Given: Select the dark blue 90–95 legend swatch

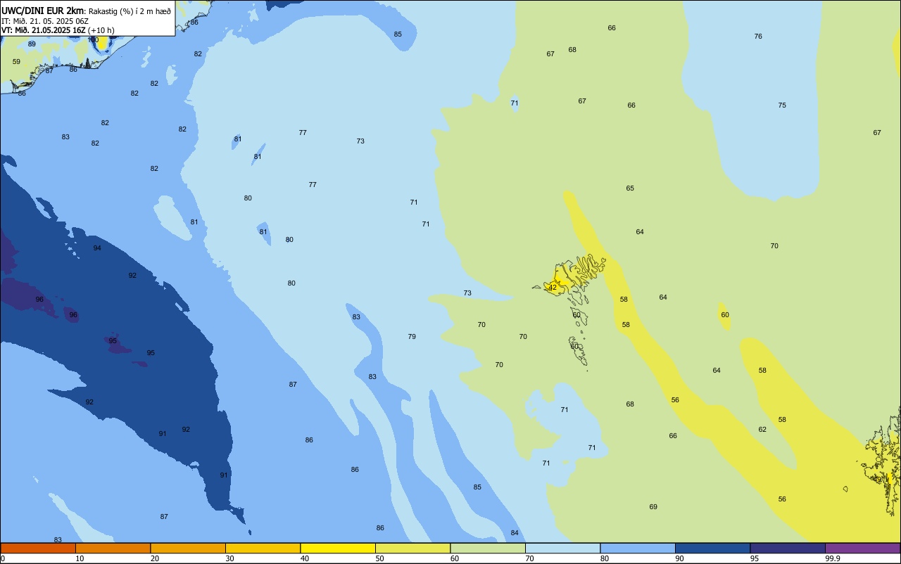Looking at the screenshot, I should [x=712, y=548].
